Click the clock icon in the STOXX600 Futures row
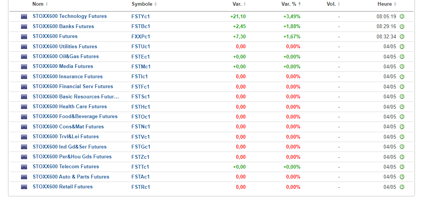 click(402, 36)
